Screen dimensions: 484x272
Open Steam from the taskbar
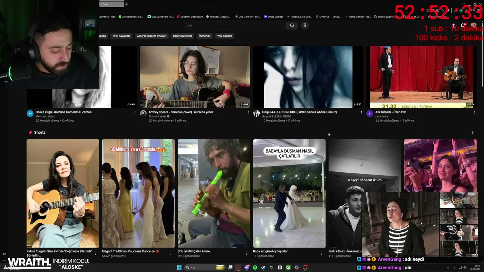pyautogui.click(x=263, y=267)
